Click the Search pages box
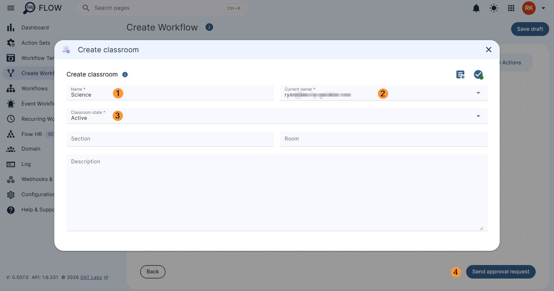 [163, 8]
